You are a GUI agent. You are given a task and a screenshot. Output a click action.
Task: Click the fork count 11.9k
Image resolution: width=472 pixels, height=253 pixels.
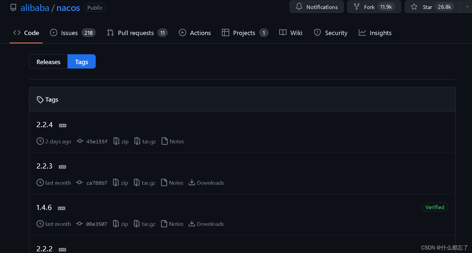[386, 7]
